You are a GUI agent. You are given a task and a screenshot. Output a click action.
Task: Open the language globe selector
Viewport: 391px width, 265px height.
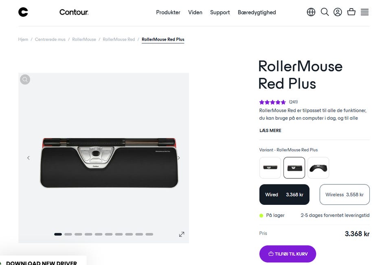311,12
